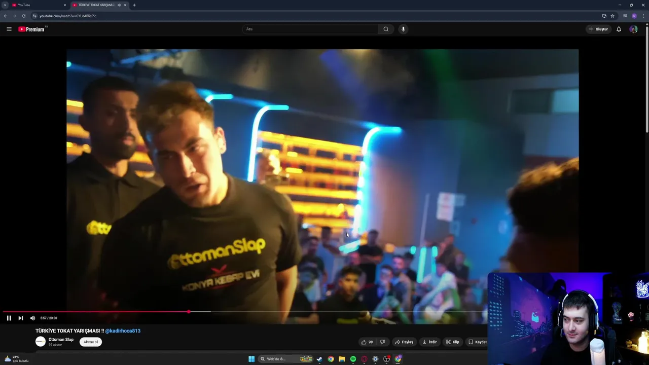Open a new browser tab
This screenshot has width=649, height=365.
pyautogui.click(x=134, y=5)
